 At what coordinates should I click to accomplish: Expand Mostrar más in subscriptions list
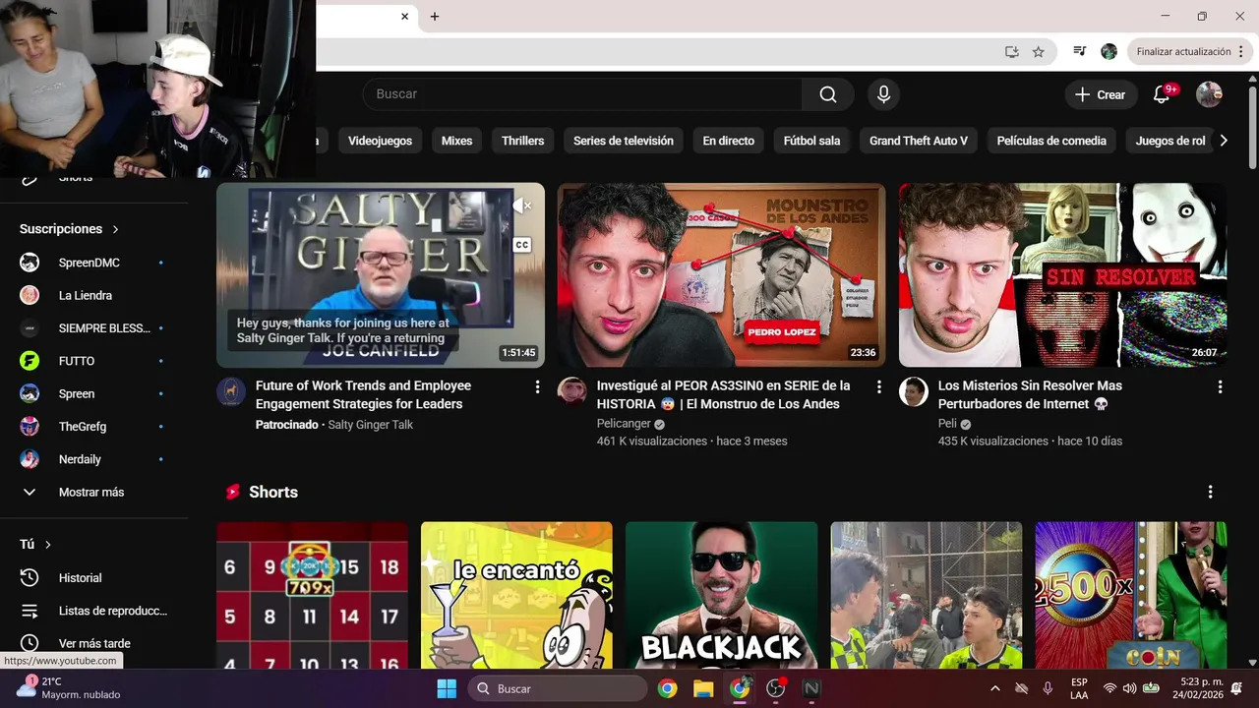coord(93,492)
